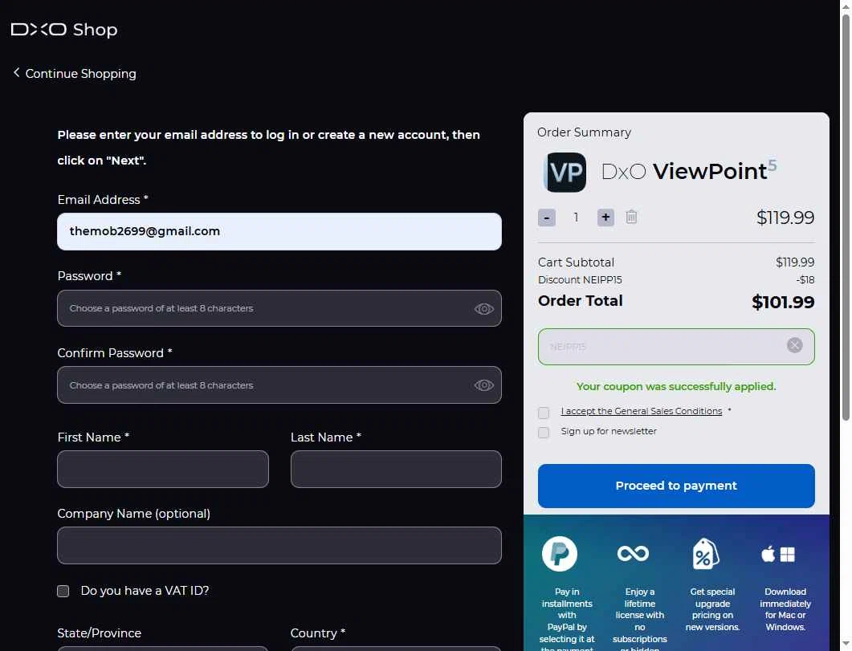This screenshot has height=651, width=852.
Task: Click the PayPal installments icon
Action: pyautogui.click(x=560, y=554)
